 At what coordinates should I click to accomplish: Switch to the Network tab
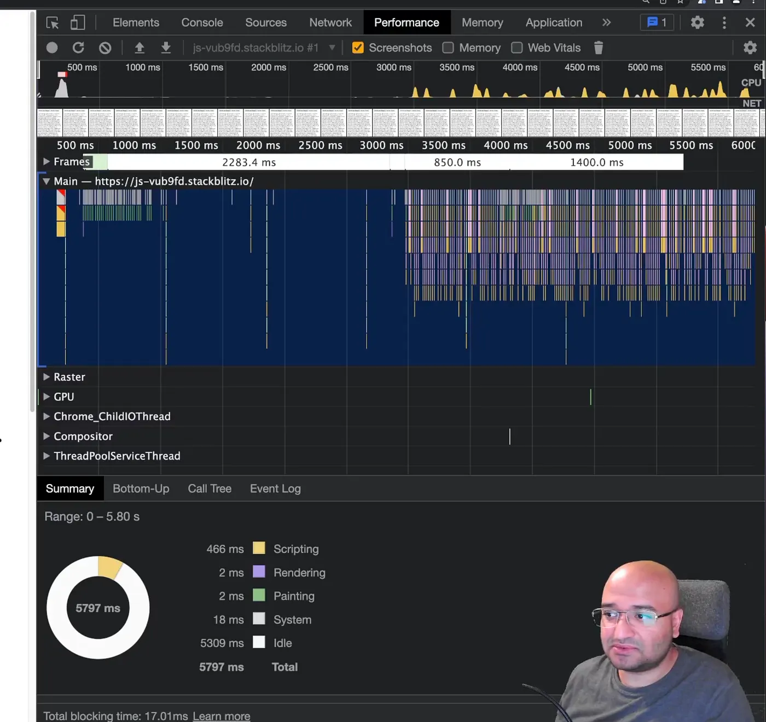[330, 23]
